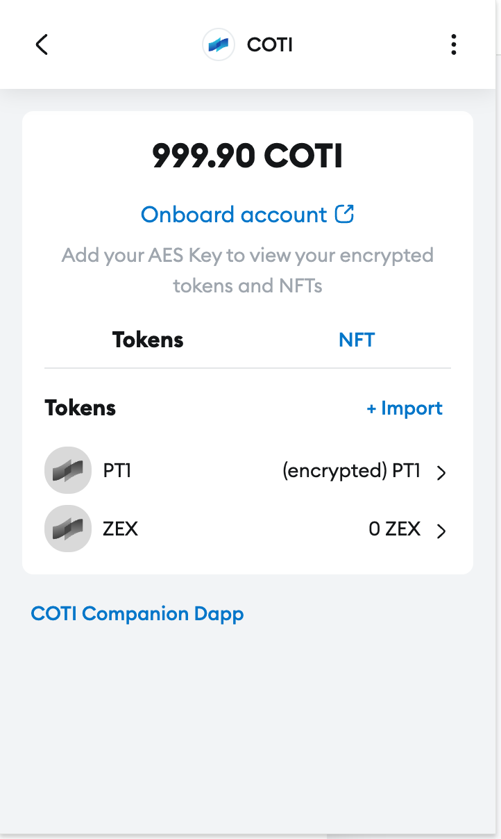The image size is (501, 839).
Task: Switch to the NFT tab
Action: (x=357, y=340)
